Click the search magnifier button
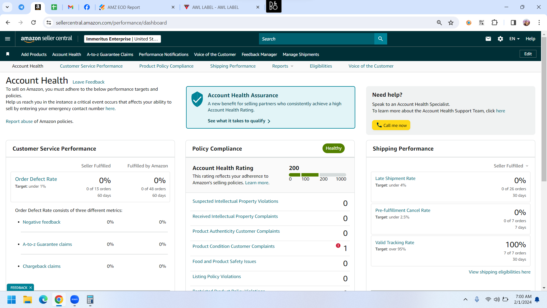Screen dimensions: 547x308 381,39
